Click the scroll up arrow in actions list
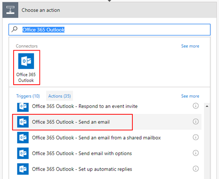This screenshot has height=179, width=219. tap(207, 107)
